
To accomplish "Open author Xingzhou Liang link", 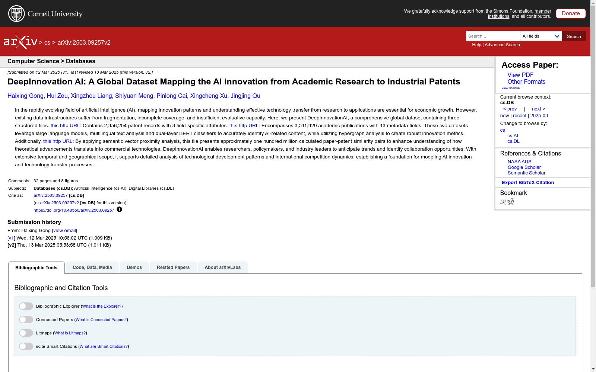I will (x=91, y=96).
